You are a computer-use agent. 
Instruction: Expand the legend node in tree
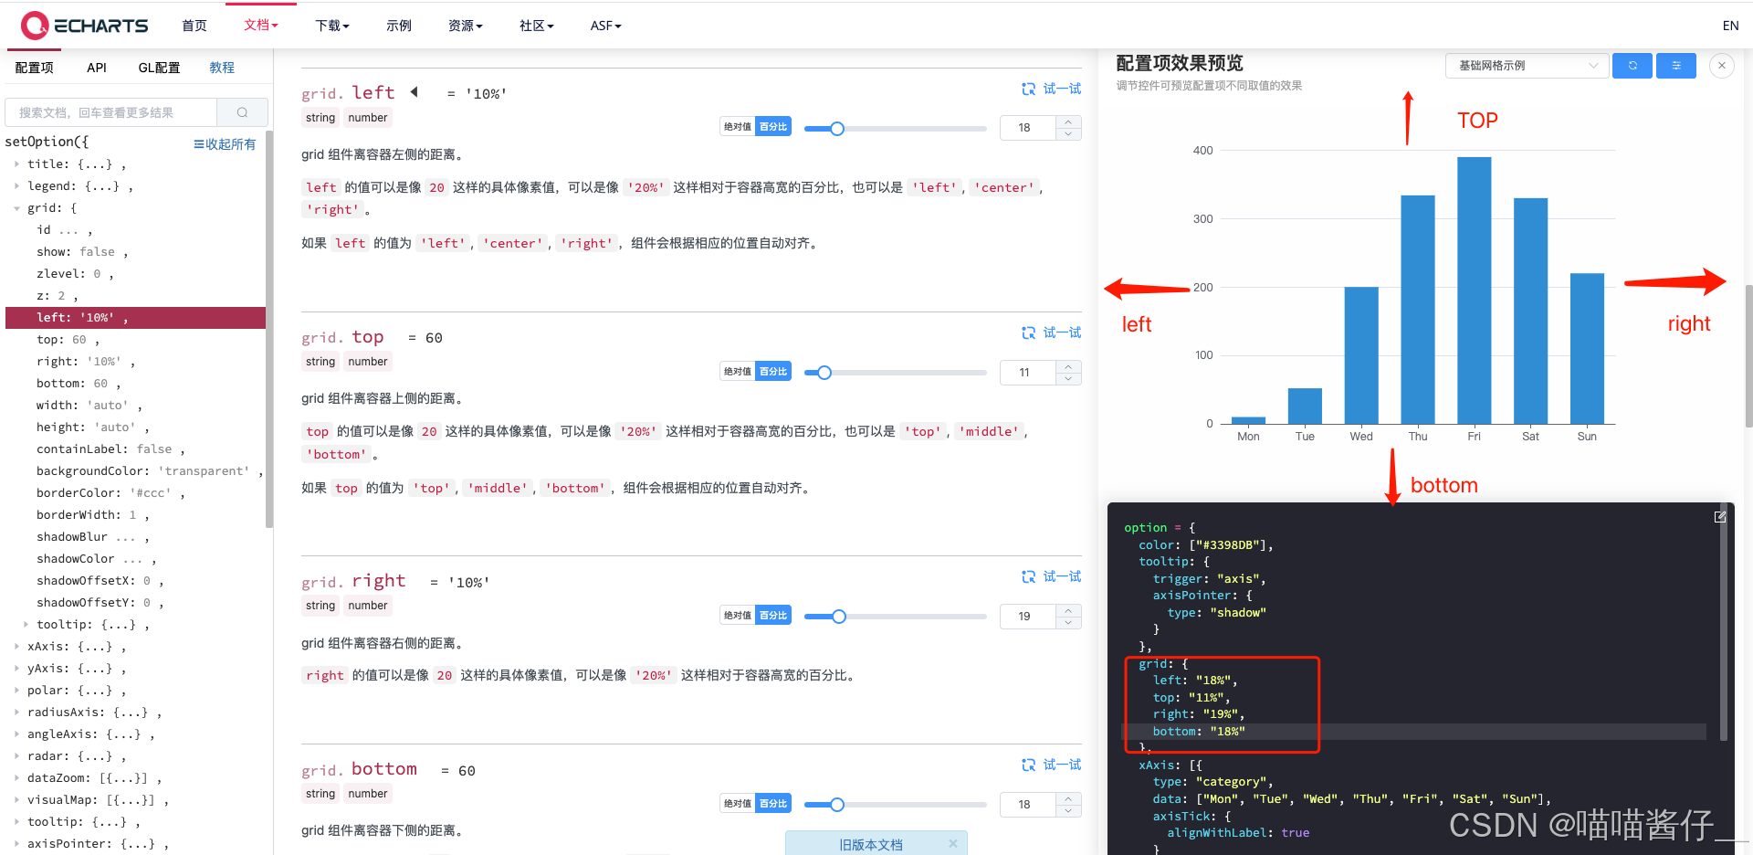click(16, 186)
